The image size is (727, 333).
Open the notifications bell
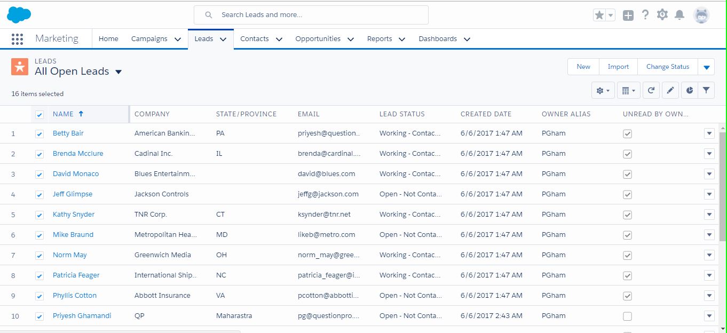[x=679, y=15]
